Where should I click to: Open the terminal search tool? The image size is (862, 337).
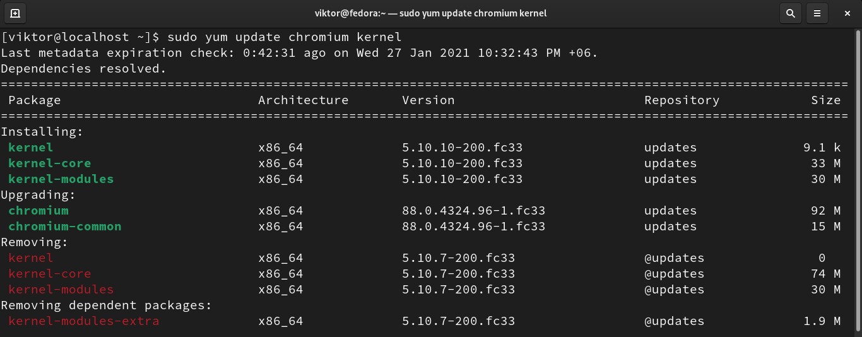(790, 13)
